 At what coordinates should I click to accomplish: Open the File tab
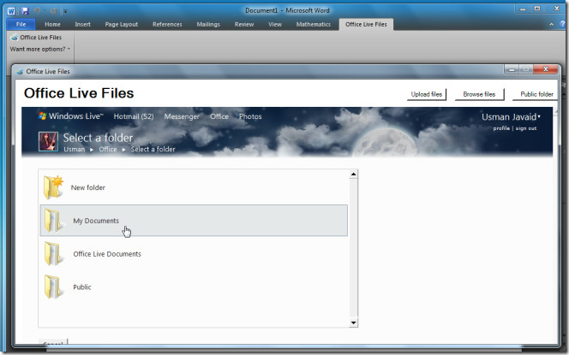(x=21, y=24)
